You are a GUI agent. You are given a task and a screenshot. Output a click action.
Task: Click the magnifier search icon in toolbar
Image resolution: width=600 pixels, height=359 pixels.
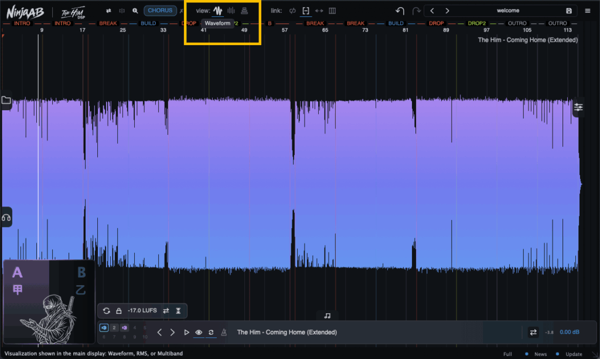[135, 11]
